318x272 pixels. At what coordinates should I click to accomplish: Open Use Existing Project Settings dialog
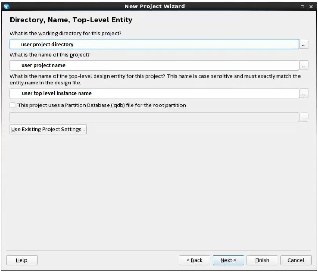click(48, 129)
